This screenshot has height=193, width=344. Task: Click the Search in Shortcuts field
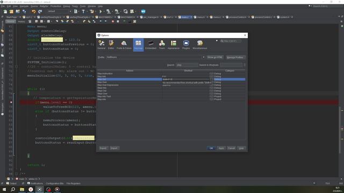231,65
